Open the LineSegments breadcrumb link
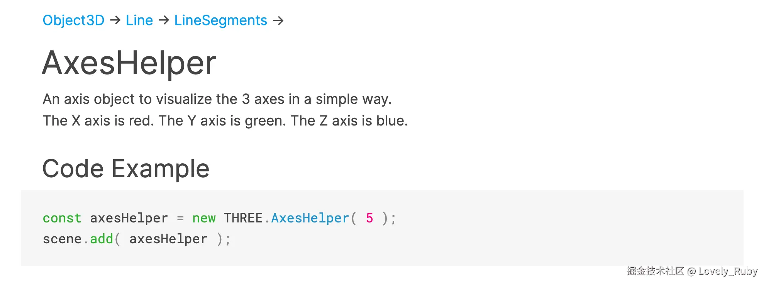The image size is (766, 285). pos(220,20)
